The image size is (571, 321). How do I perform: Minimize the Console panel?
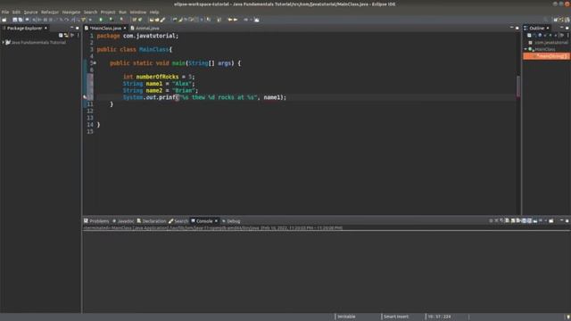561,220
